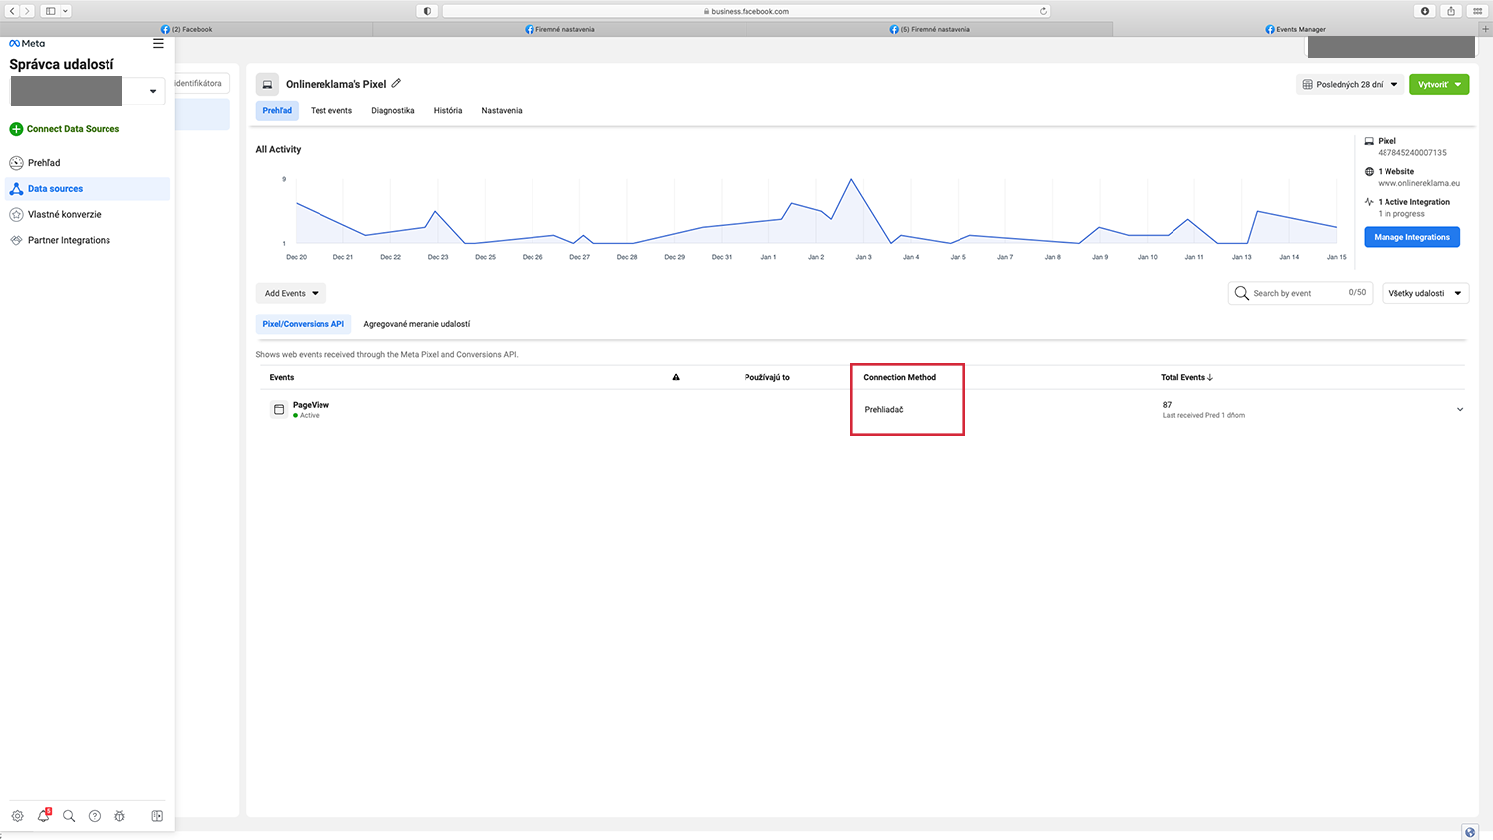Open the notifications bell
1493x840 pixels.
pyautogui.click(x=43, y=816)
